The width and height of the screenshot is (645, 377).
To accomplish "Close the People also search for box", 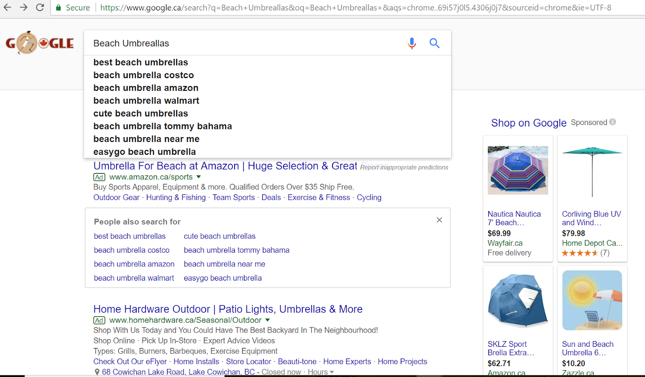I will pyautogui.click(x=439, y=220).
